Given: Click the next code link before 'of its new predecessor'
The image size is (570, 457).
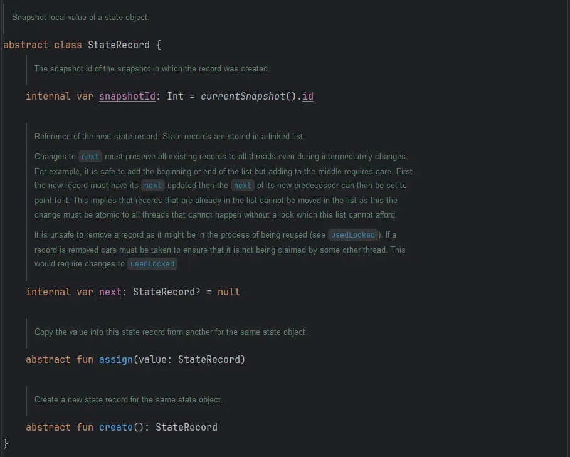Looking at the screenshot, I should 242,186.
